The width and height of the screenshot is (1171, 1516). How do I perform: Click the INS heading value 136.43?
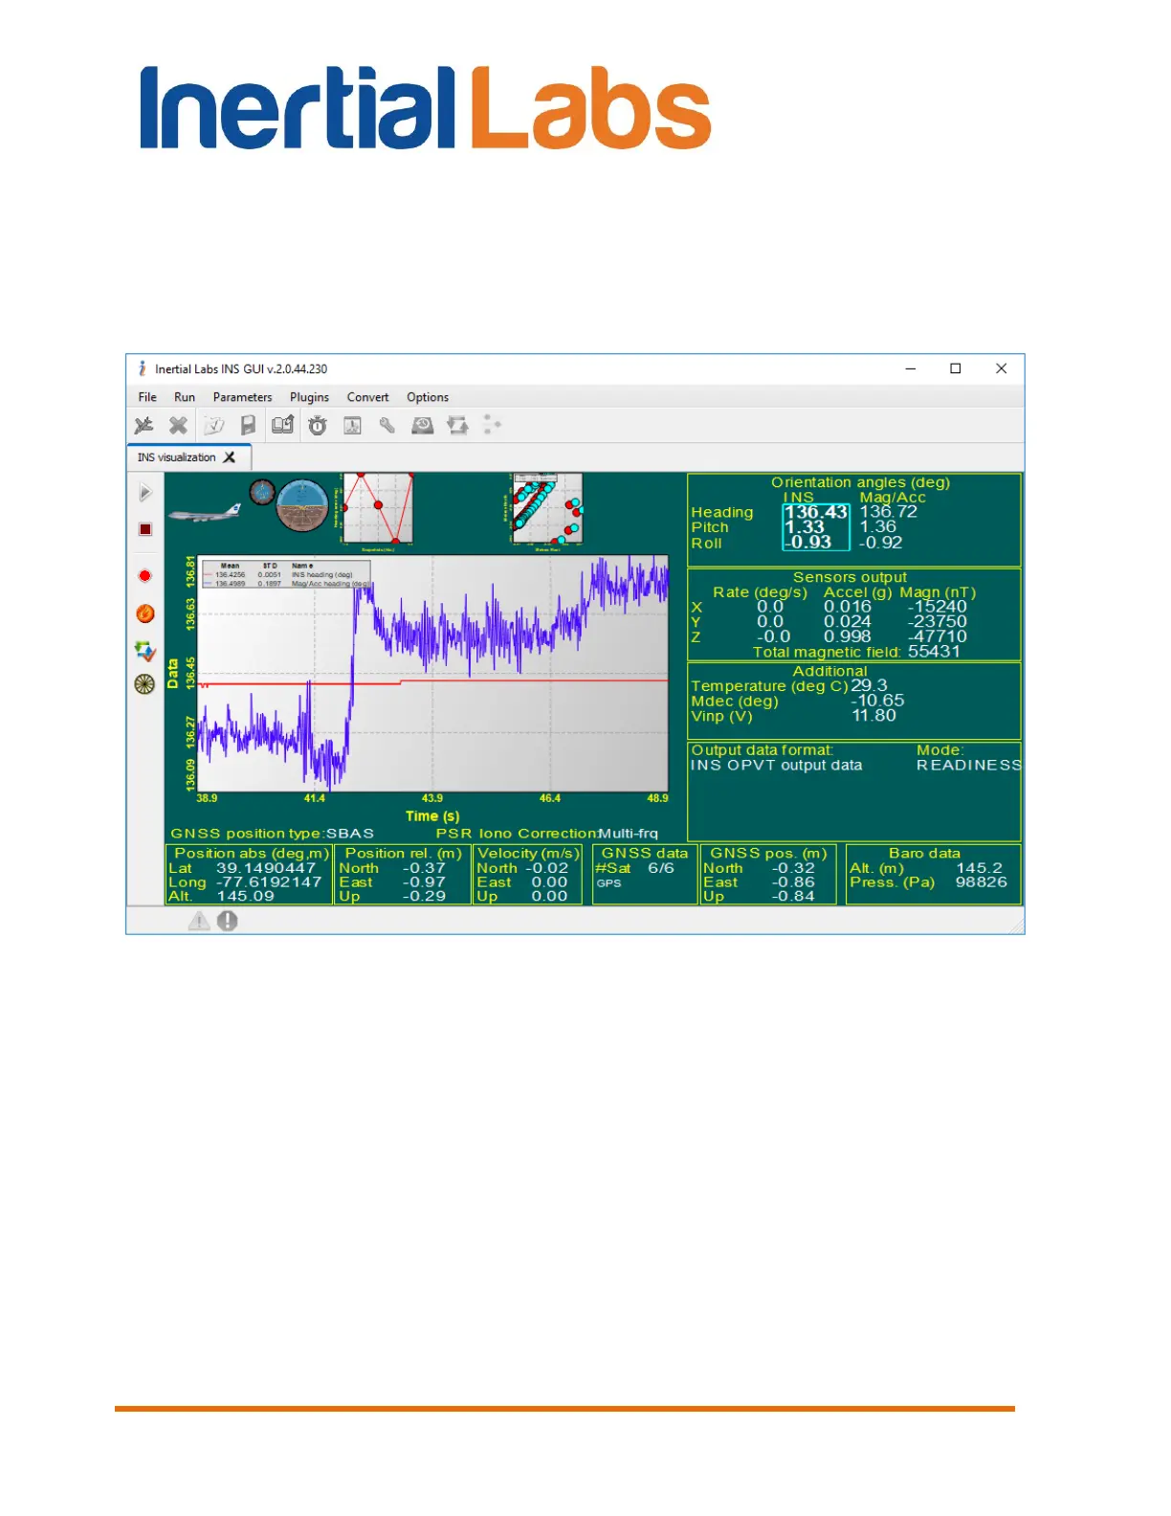click(x=816, y=512)
